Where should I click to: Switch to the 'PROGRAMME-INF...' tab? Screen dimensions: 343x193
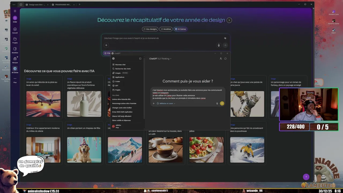click(63, 5)
